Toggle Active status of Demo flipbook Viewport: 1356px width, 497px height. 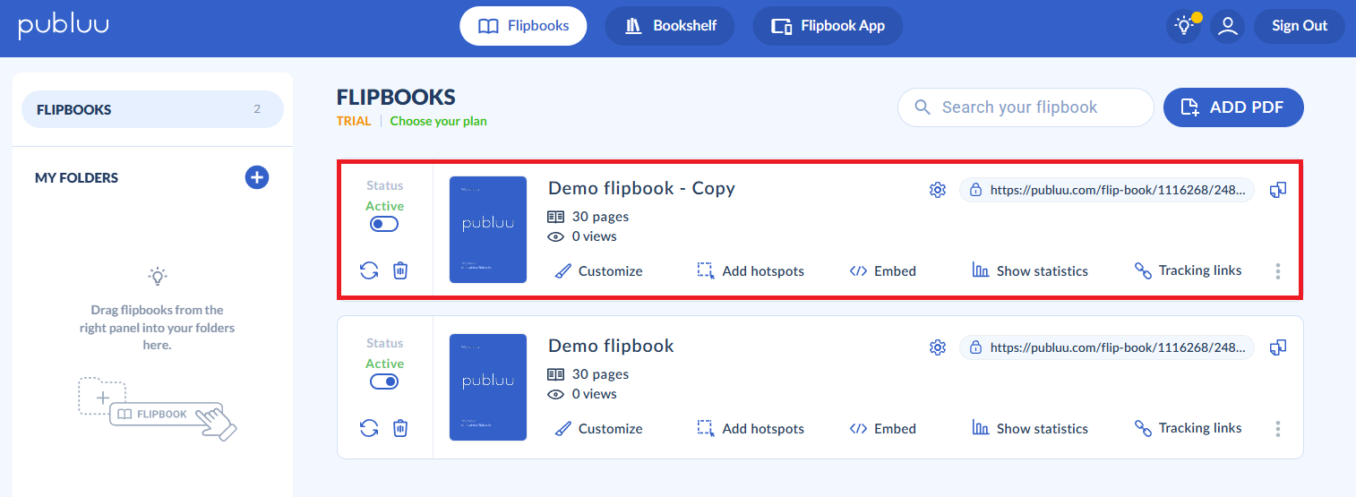[x=384, y=381]
